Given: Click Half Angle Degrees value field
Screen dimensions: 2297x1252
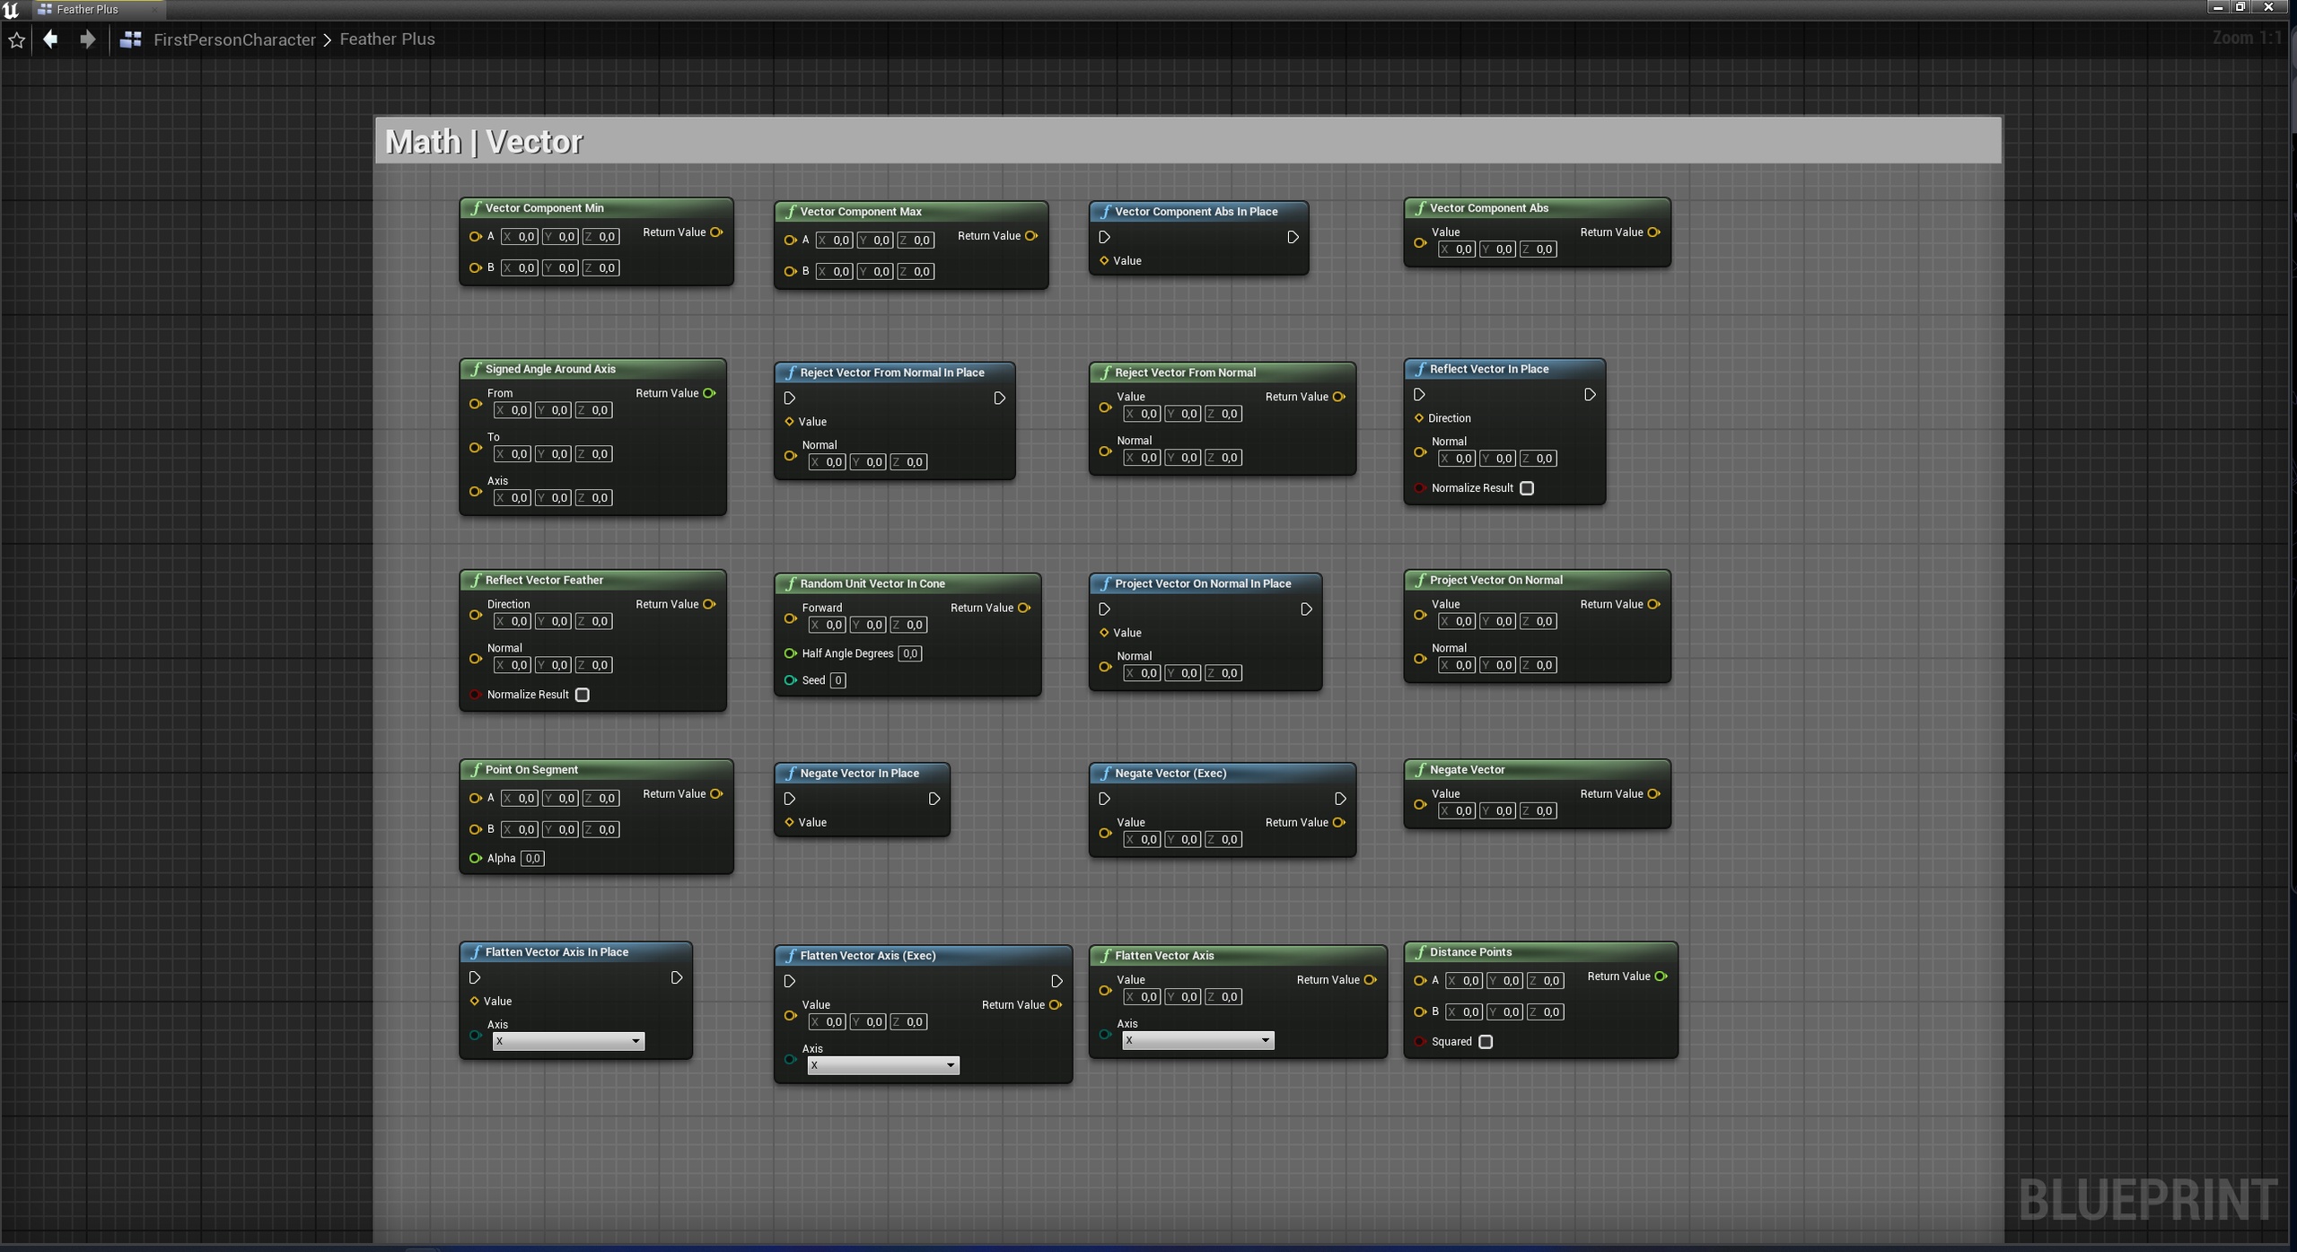Looking at the screenshot, I should coord(909,653).
